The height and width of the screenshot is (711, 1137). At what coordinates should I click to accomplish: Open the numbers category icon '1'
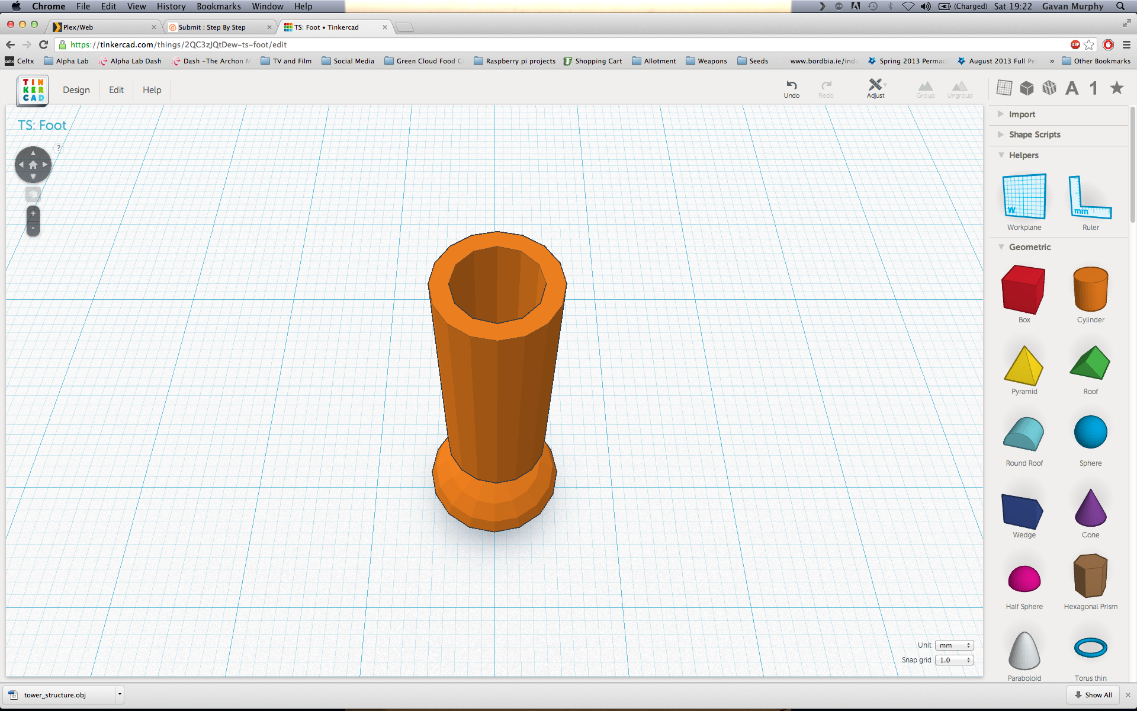tap(1094, 88)
